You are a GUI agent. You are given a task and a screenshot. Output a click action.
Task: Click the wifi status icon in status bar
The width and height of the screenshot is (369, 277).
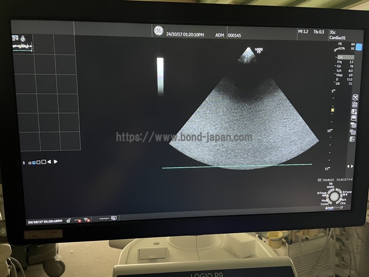pyautogui.click(x=86, y=219)
